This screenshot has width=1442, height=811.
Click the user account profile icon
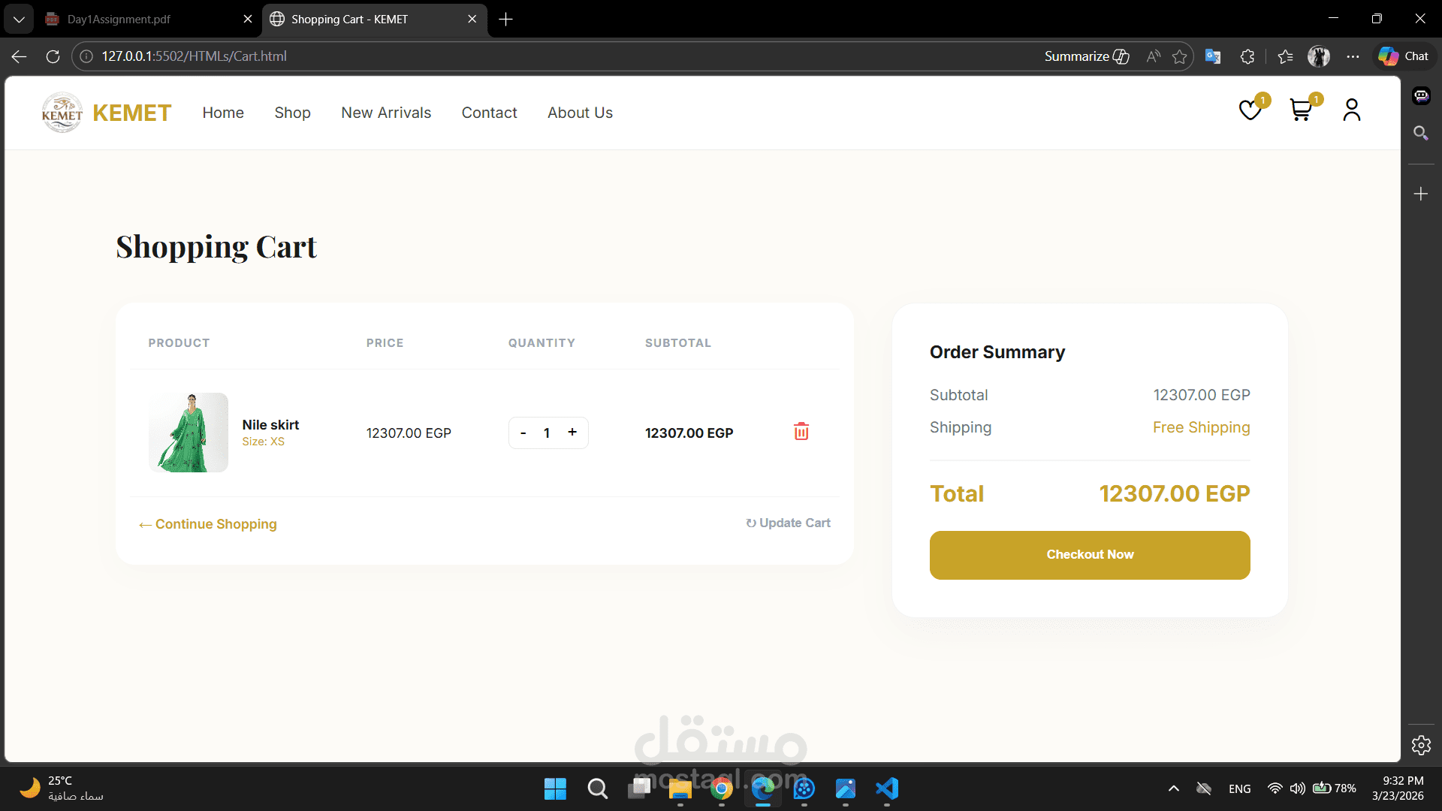(1351, 110)
